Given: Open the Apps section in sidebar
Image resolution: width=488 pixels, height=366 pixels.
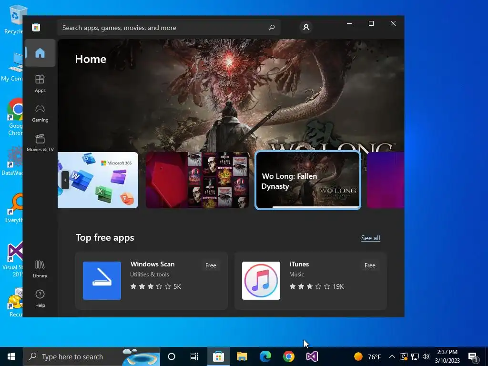Looking at the screenshot, I should (40, 83).
